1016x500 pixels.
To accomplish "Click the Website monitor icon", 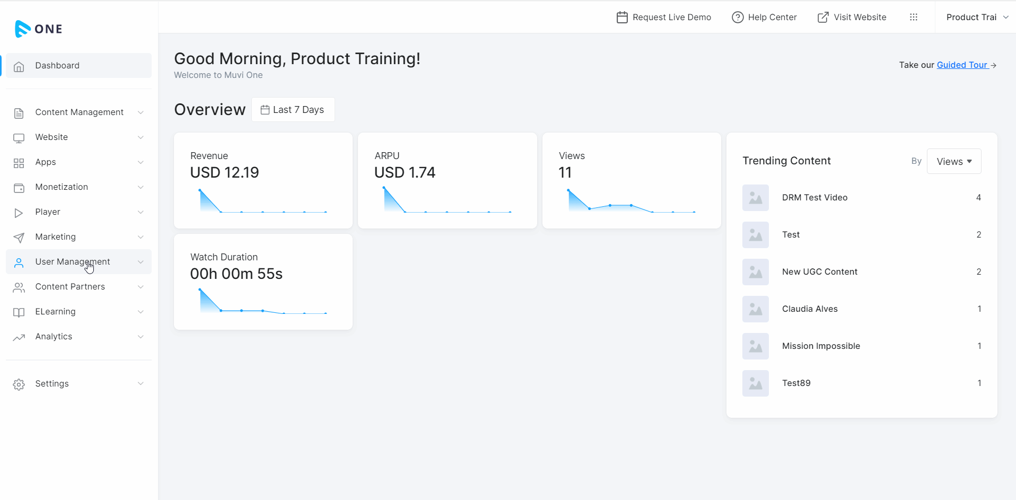I will tap(19, 138).
